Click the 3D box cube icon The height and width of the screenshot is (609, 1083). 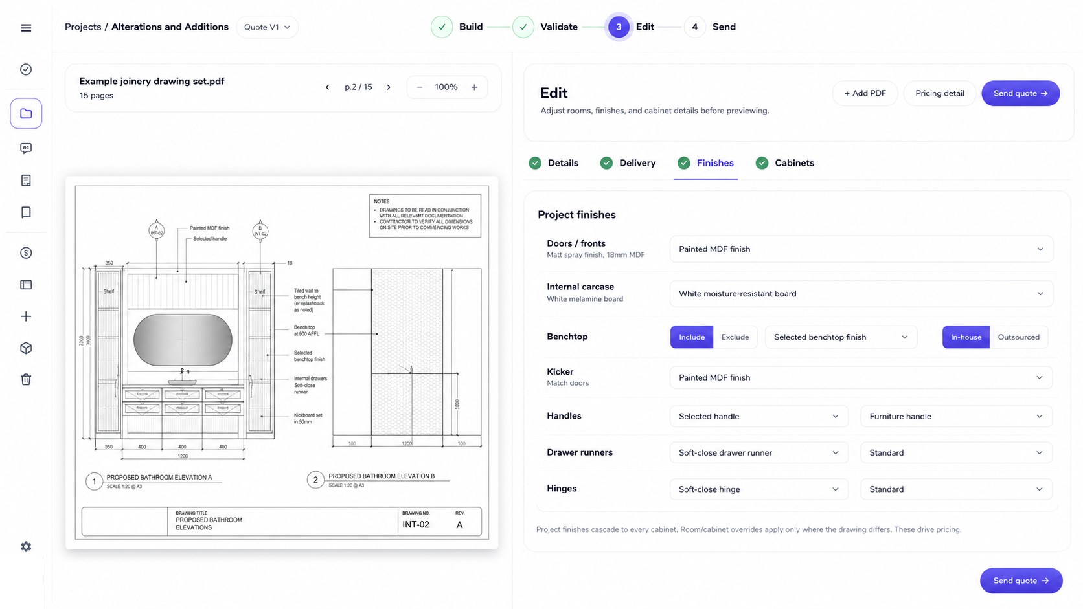(x=26, y=348)
